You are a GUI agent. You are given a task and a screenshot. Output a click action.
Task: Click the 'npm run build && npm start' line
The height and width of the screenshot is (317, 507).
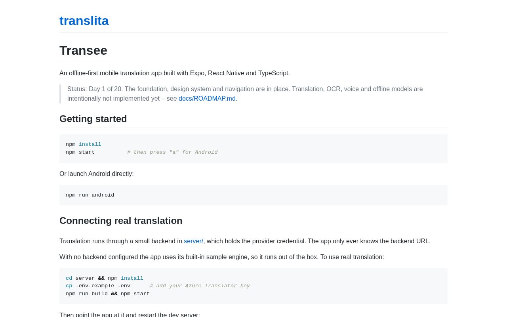[108, 294]
